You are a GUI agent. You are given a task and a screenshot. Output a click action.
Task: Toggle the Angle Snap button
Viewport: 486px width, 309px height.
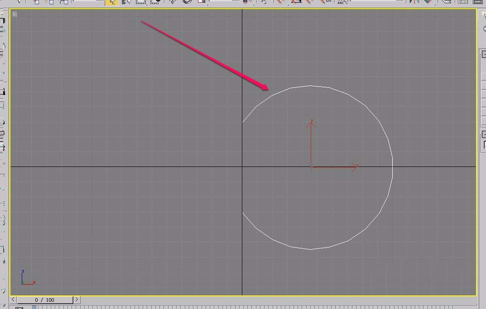click(295, 2)
